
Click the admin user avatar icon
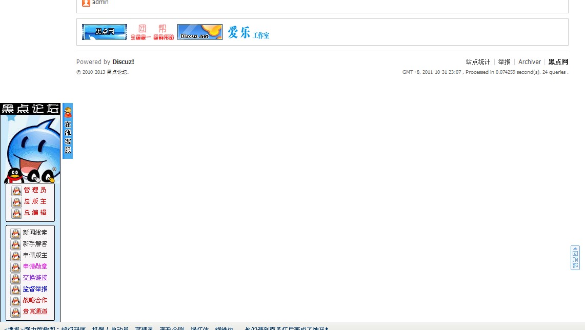[86, 3]
